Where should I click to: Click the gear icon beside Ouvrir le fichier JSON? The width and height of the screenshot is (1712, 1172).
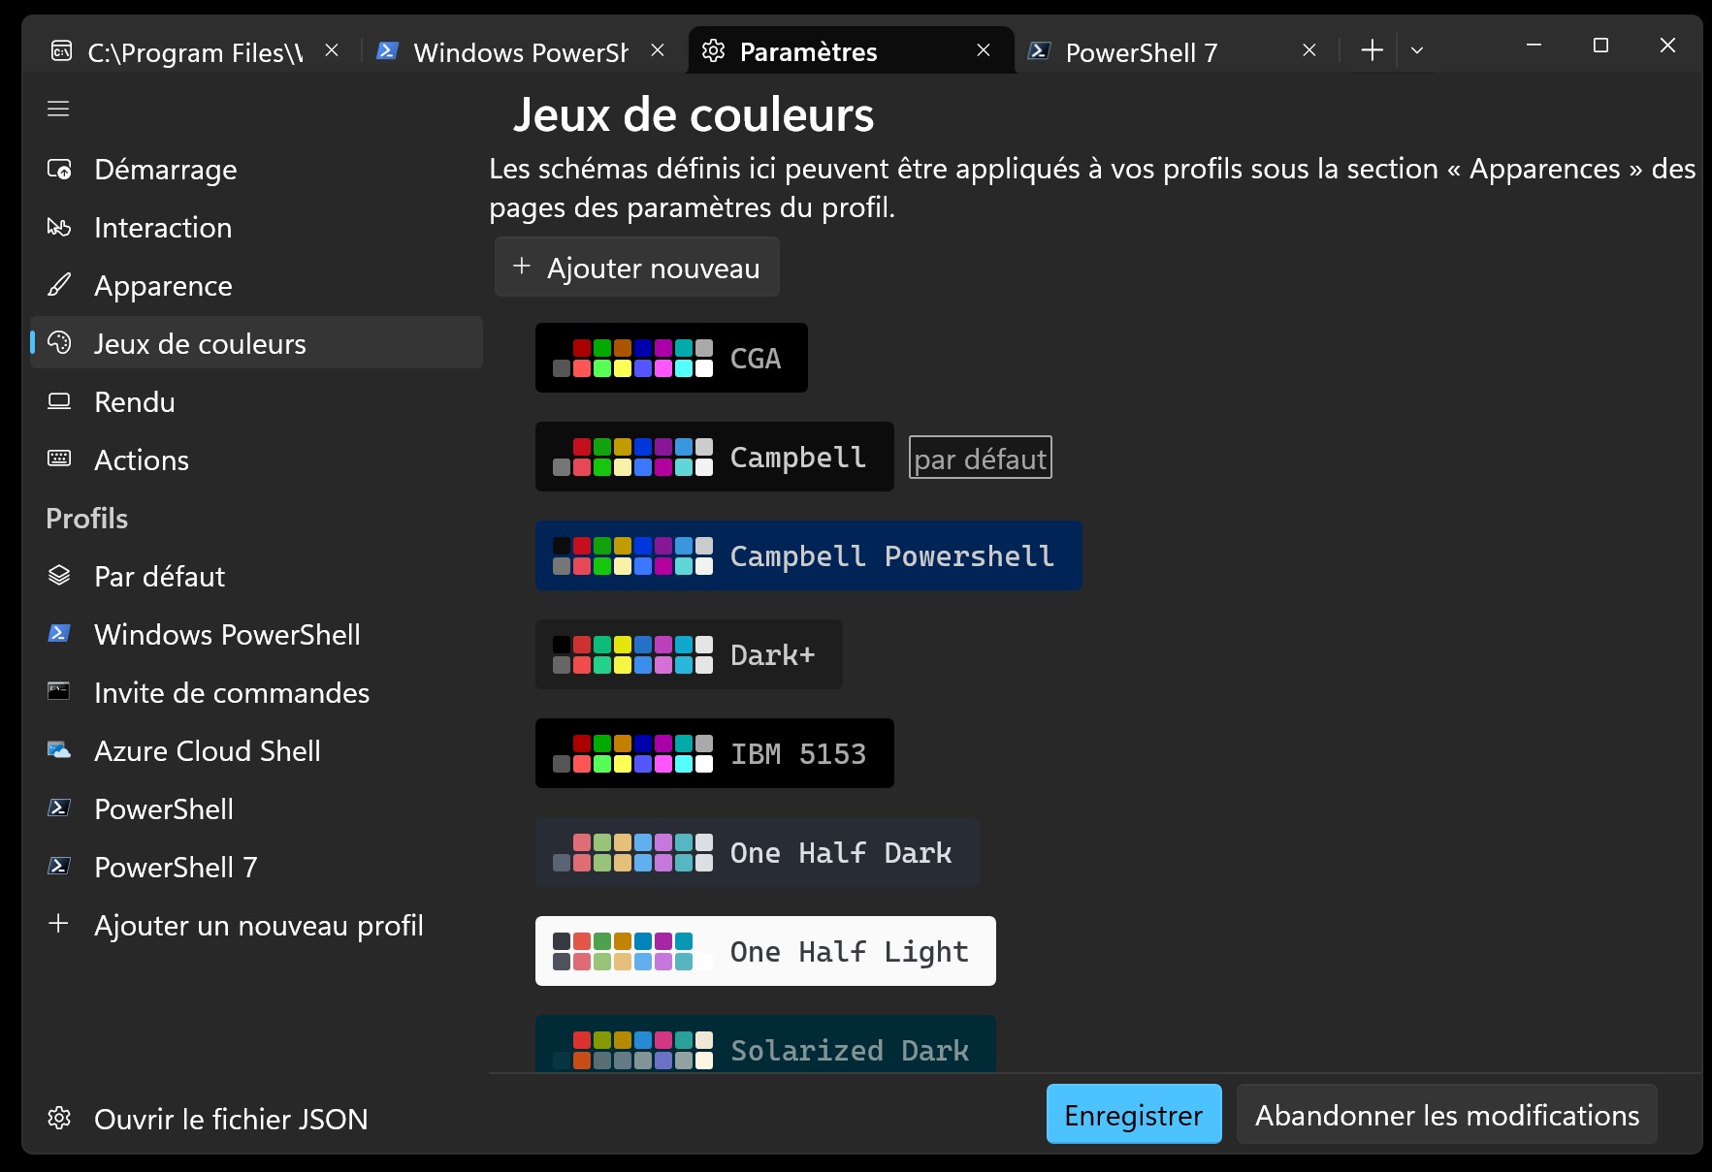(x=59, y=1118)
